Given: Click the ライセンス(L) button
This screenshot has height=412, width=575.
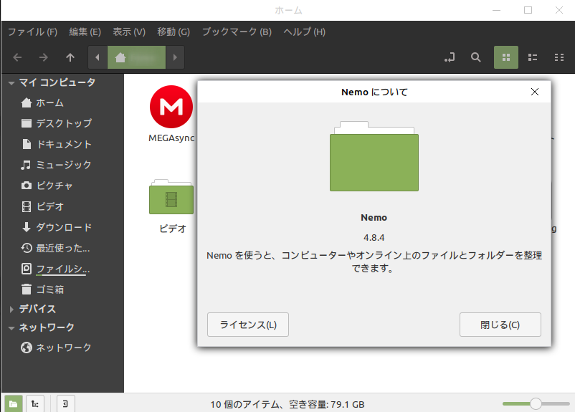Looking at the screenshot, I should coord(248,325).
